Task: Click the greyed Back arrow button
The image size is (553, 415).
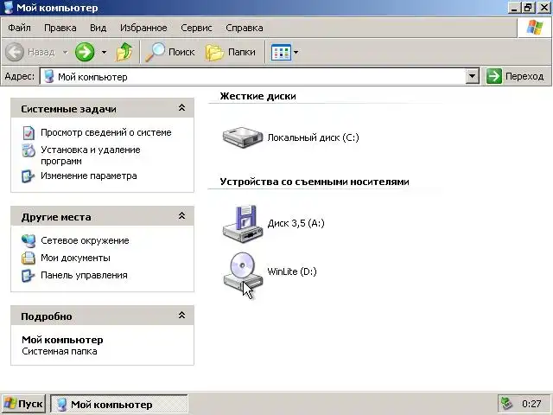Action: [x=15, y=52]
